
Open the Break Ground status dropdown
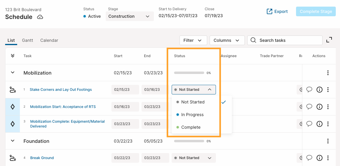194,158
